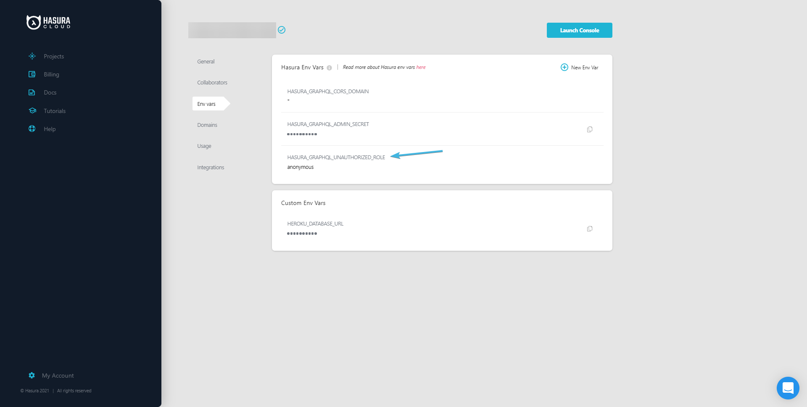Screen dimensions: 807x407
Task: Select the HEROKU_DATABASE_URL variable name
Action: click(x=315, y=224)
